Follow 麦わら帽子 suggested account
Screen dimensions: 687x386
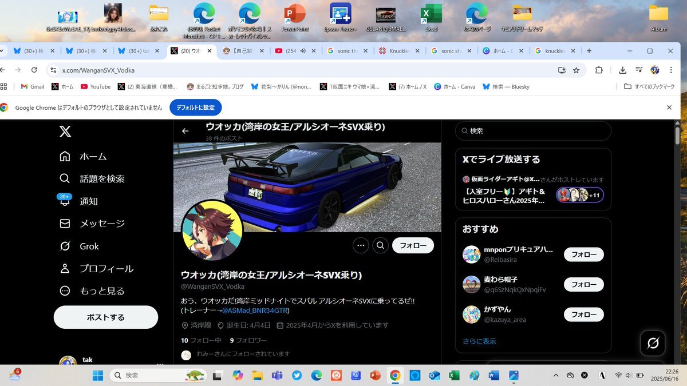[584, 284]
